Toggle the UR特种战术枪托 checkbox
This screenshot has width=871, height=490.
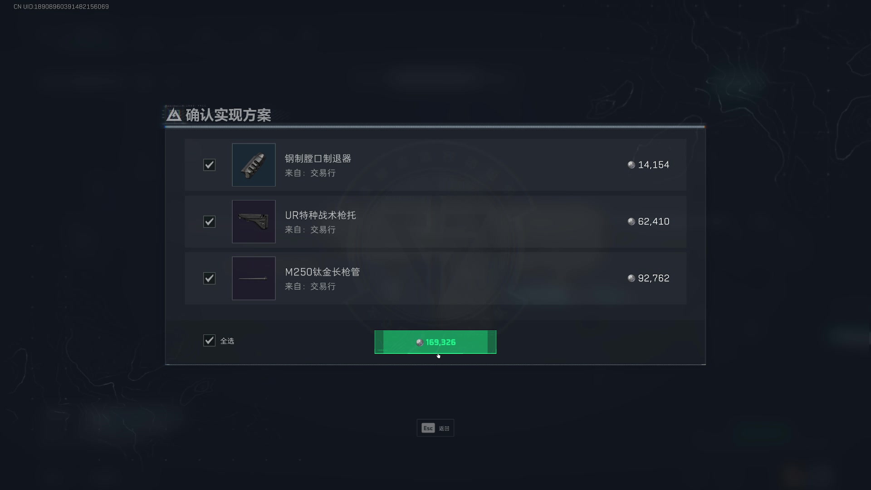209,221
